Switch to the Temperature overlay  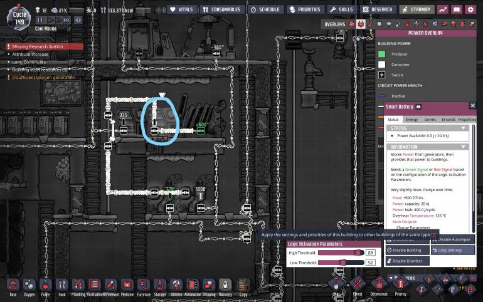click(370, 24)
